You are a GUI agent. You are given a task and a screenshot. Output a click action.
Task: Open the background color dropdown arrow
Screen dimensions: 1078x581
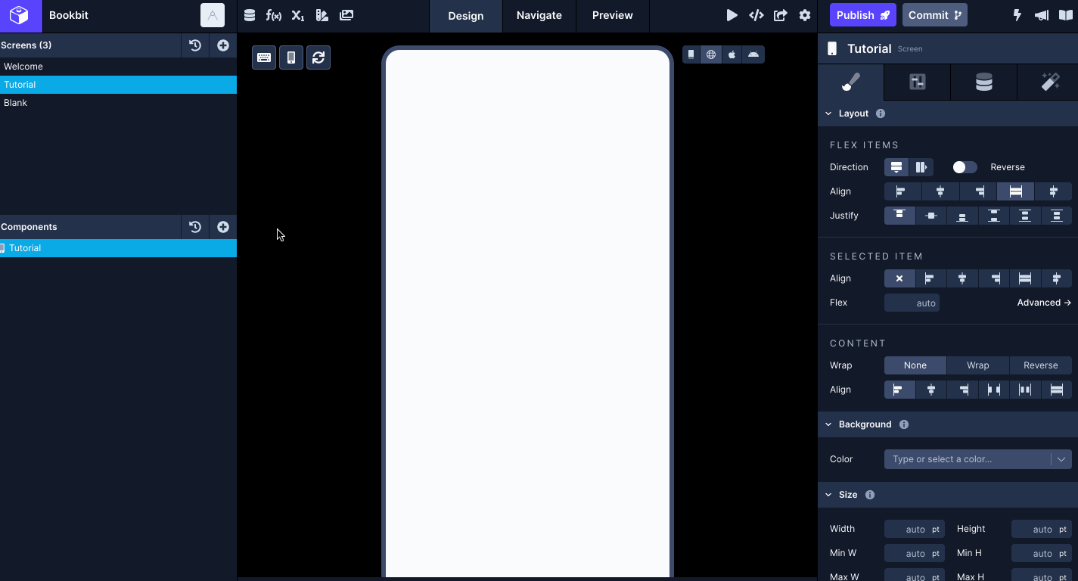tap(1063, 459)
